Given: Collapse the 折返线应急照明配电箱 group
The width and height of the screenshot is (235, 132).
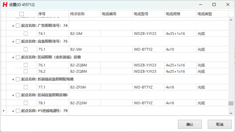Looking at the screenshot, I should (13, 79).
